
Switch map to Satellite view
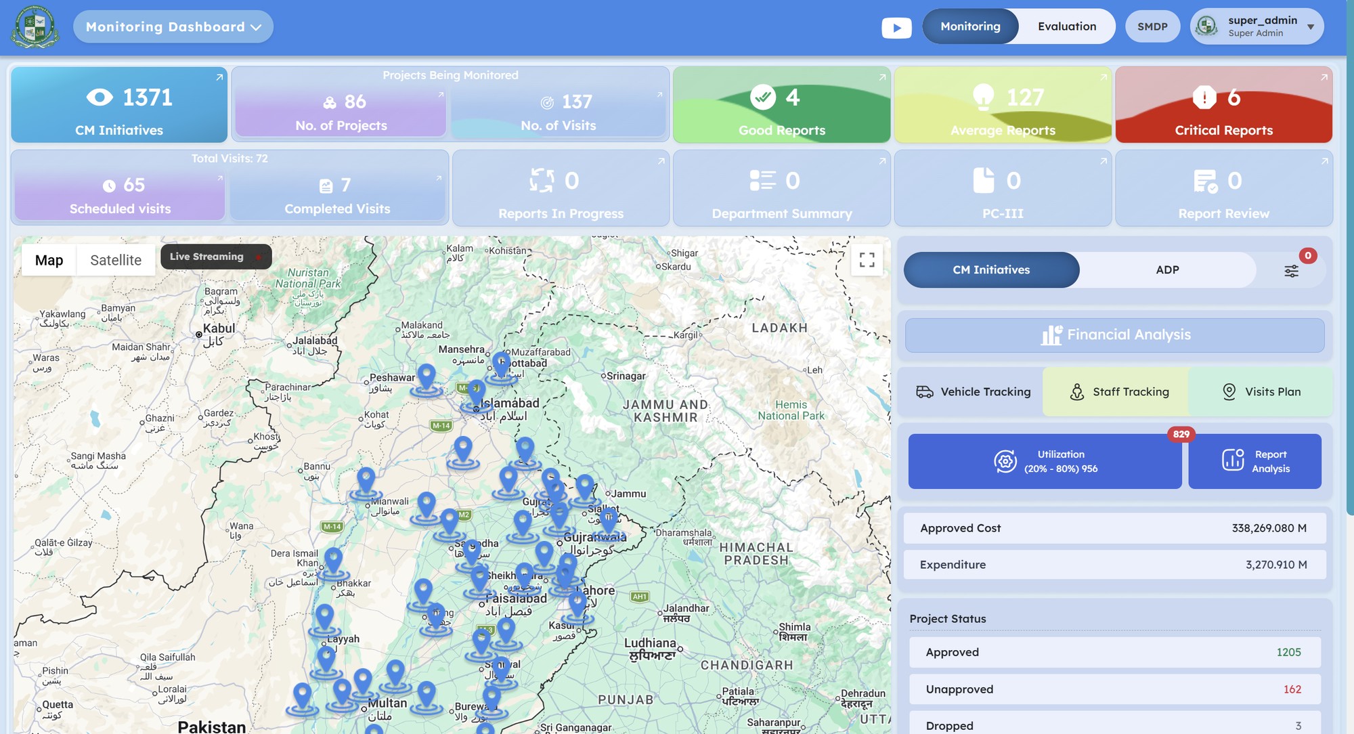click(x=116, y=260)
